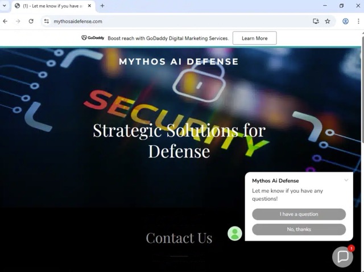This screenshot has height=272, width=364.
Task: Open site information icon in address bar
Action: click(47, 22)
